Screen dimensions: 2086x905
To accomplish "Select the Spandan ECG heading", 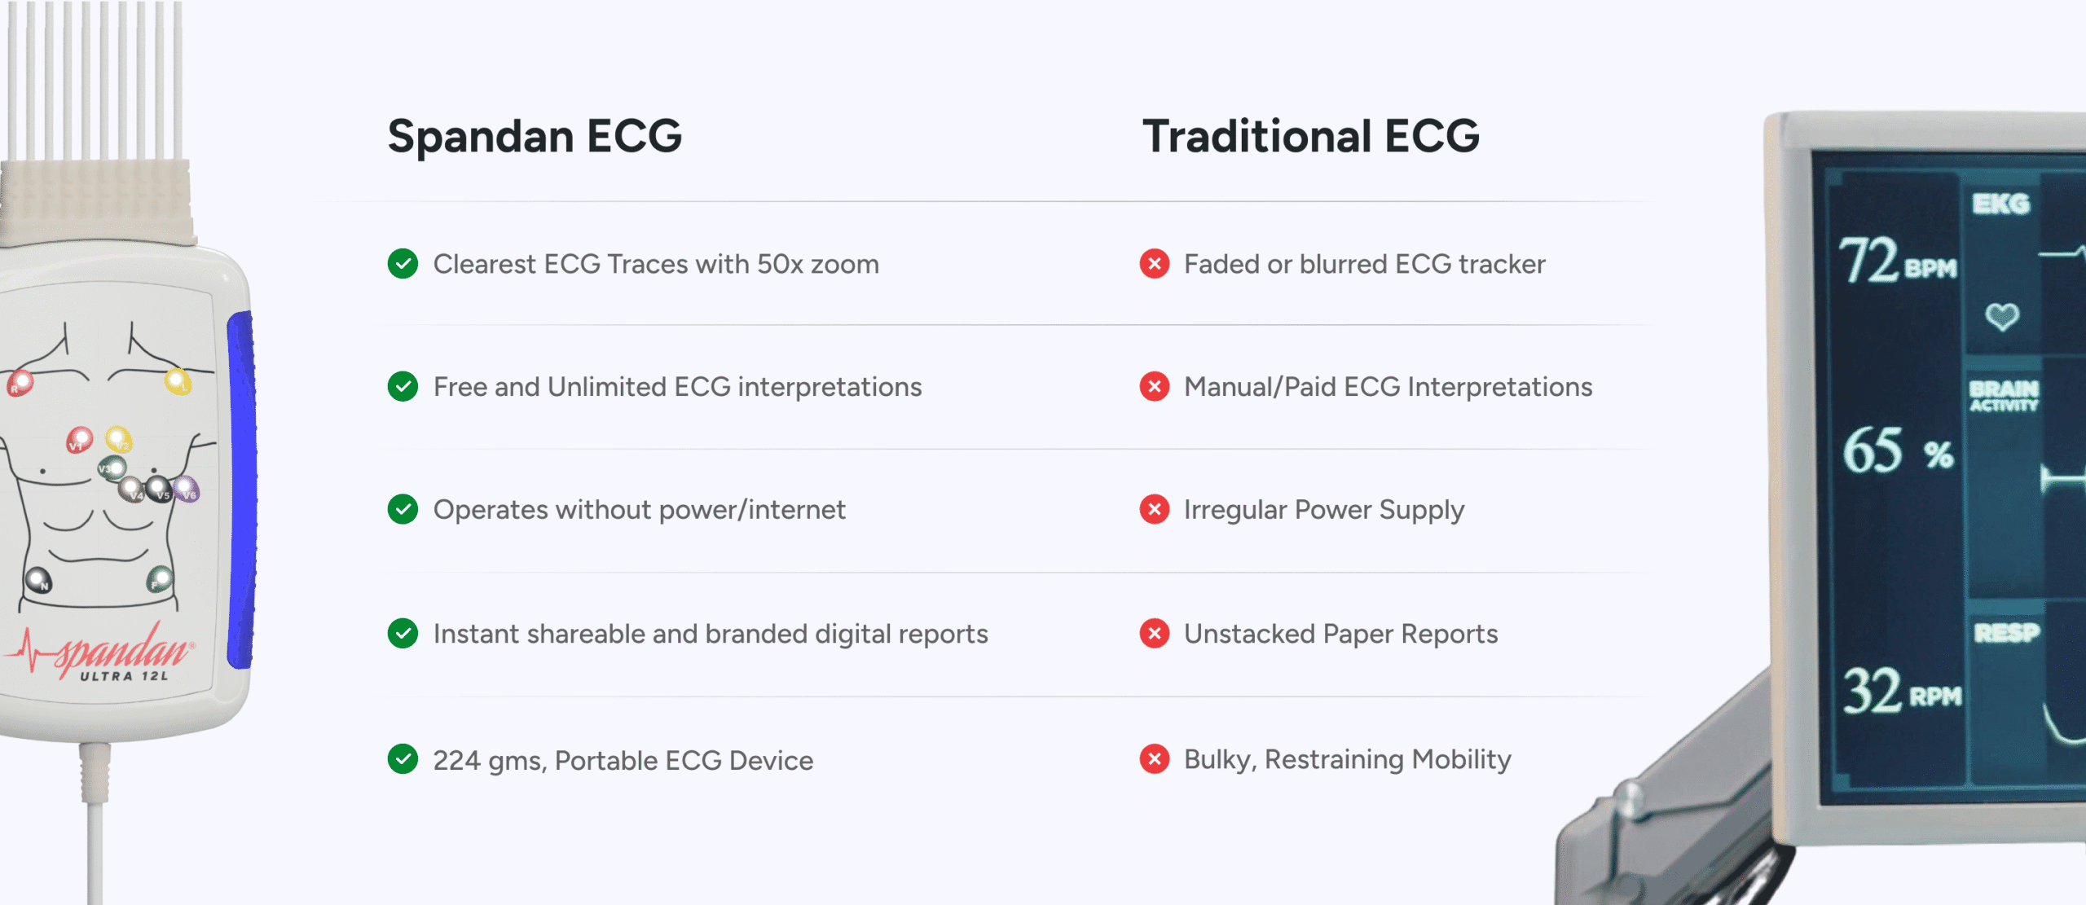I will 535,136.
